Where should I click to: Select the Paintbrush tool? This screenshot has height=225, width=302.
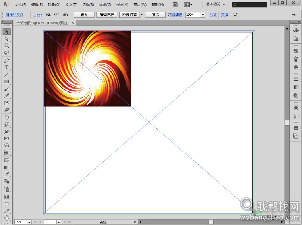click(7, 89)
